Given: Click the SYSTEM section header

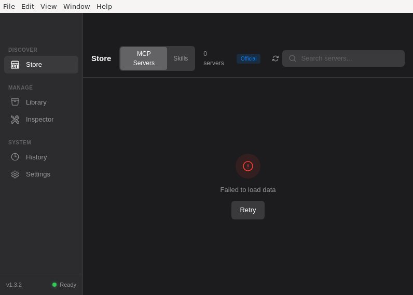Looking at the screenshot, I should point(20,142).
